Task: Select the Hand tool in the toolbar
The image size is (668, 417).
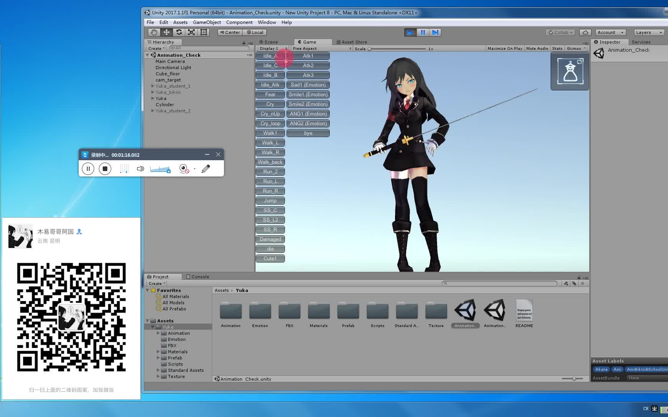Action: point(153,32)
